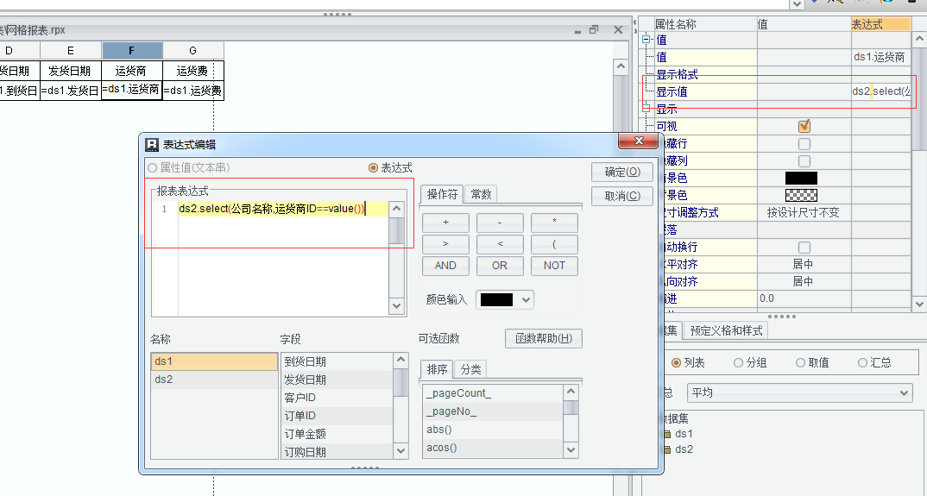
Task: Click the 前景色 black swatch
Action: (801, 178)
